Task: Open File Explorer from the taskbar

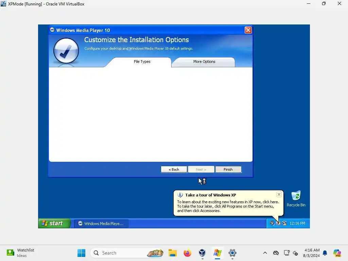Action: pyautogui.click(x=172, y=253)
